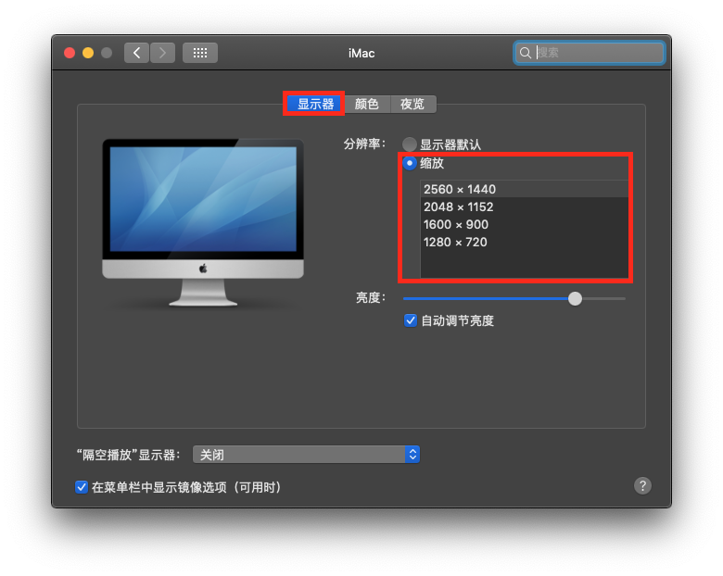This screenshot has height=576, width=723.
Task: Click the 亮度 brightness slider knob
Action: tap(575, 298)
